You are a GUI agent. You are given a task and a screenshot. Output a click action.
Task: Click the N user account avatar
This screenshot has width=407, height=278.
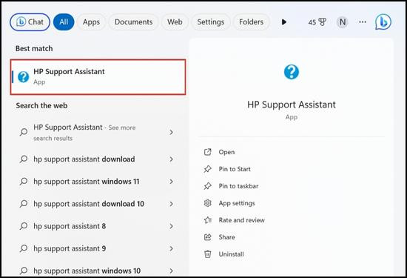(343, 22)
